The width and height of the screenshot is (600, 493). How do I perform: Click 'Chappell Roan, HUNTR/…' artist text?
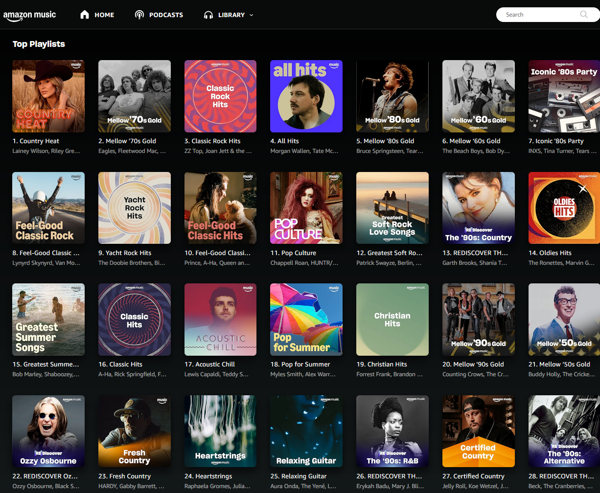pos(304,263)
